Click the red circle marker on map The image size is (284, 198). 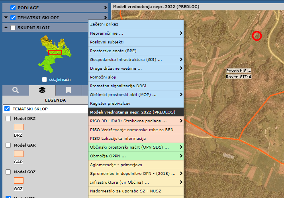point(257,36)
